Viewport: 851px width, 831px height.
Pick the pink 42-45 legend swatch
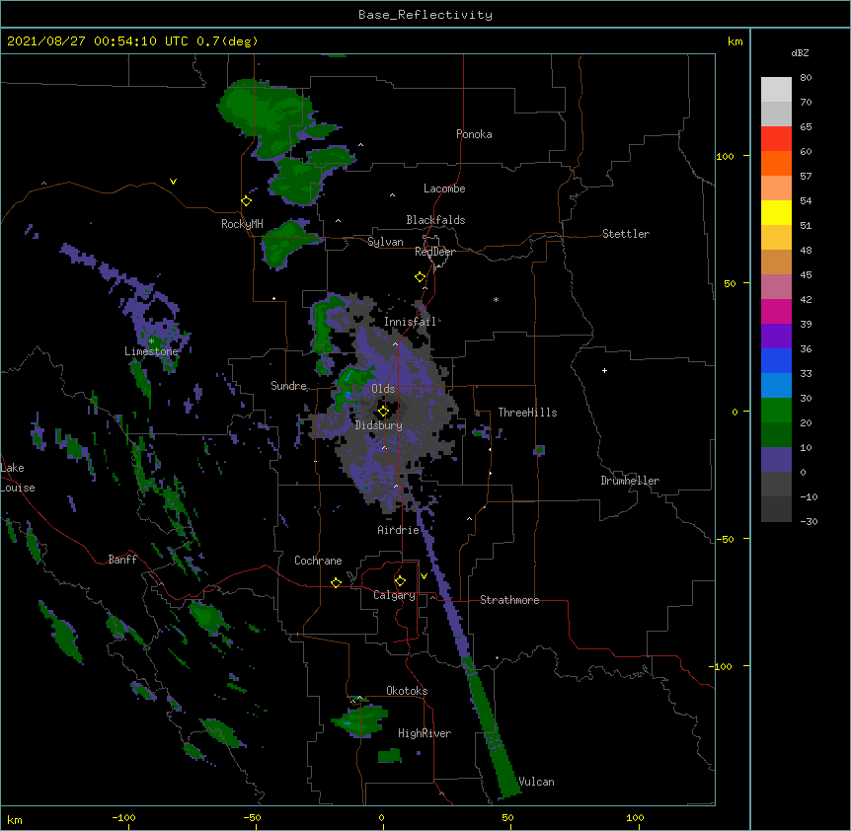tap(776, 287)
